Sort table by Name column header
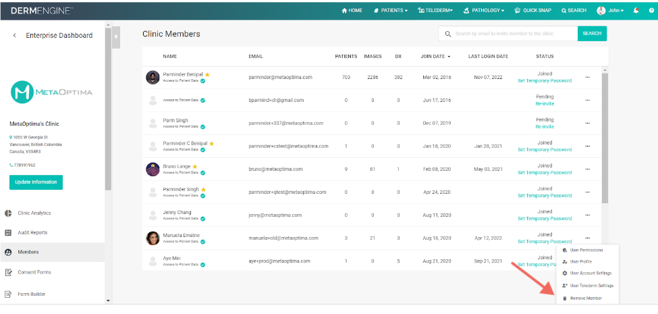 click(x=170, y=56)
